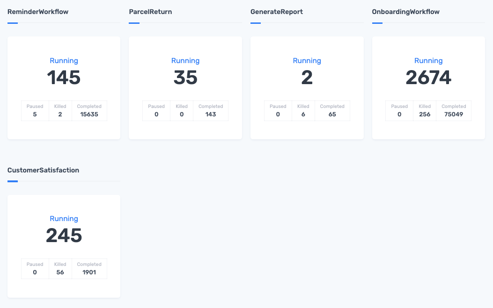493x308 pixels.
Task: Select the Paused label in GenerateReport card
Action: (278, 107)
